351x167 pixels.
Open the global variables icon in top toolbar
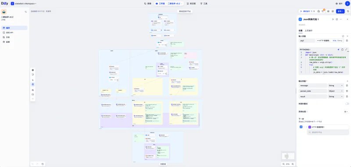tap(333, 11)
